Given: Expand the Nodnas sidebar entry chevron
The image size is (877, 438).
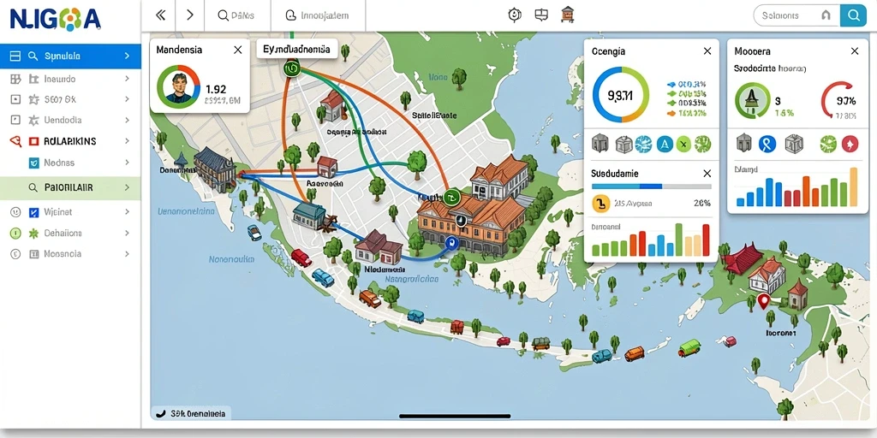Looking at the screenshot, I should click(127, 163).
